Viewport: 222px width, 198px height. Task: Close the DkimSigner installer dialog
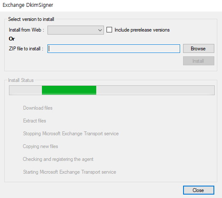pyautogui.click(x=198, y=190)
